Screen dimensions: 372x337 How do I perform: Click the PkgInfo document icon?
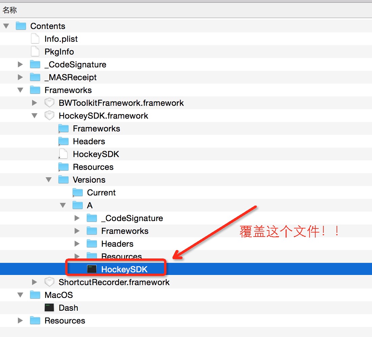[x=35, y=51]
